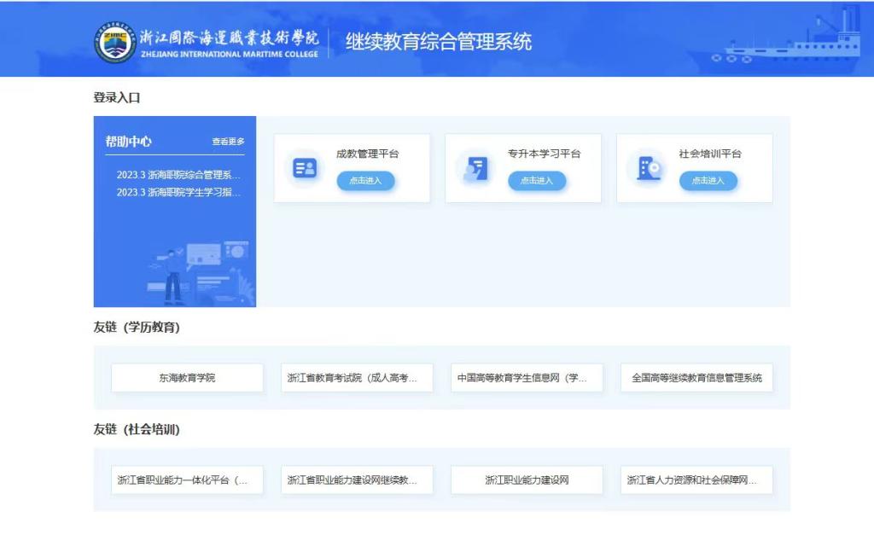Image resolution: width=874 pixels, height=535 pixels.
Task: Click the 专升本学习平台 card icon
Action: [476, 168]
